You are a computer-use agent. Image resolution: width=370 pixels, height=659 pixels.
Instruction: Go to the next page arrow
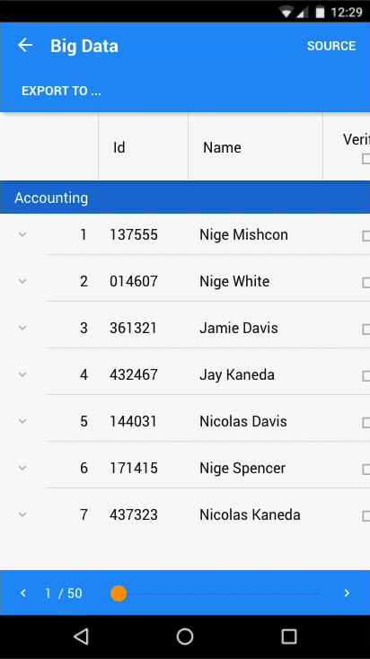coord(347,593)
